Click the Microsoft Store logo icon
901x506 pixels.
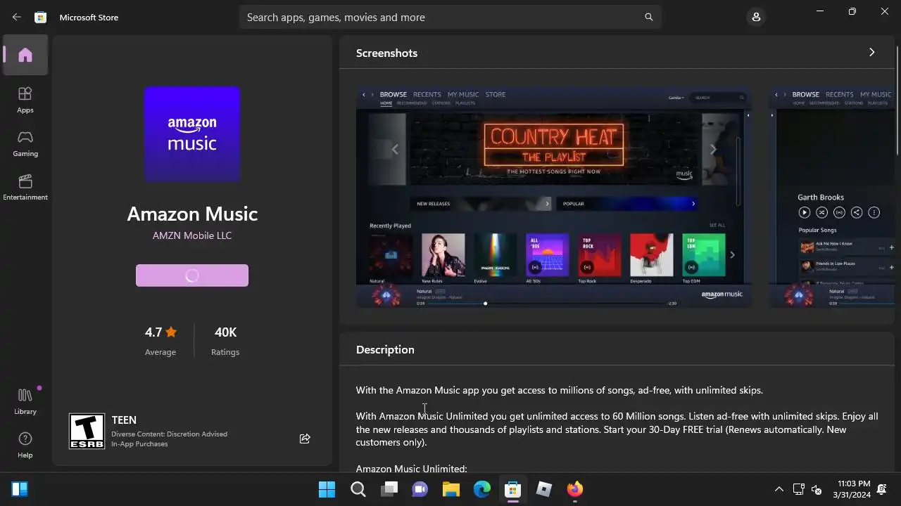[x=41, y=17]
